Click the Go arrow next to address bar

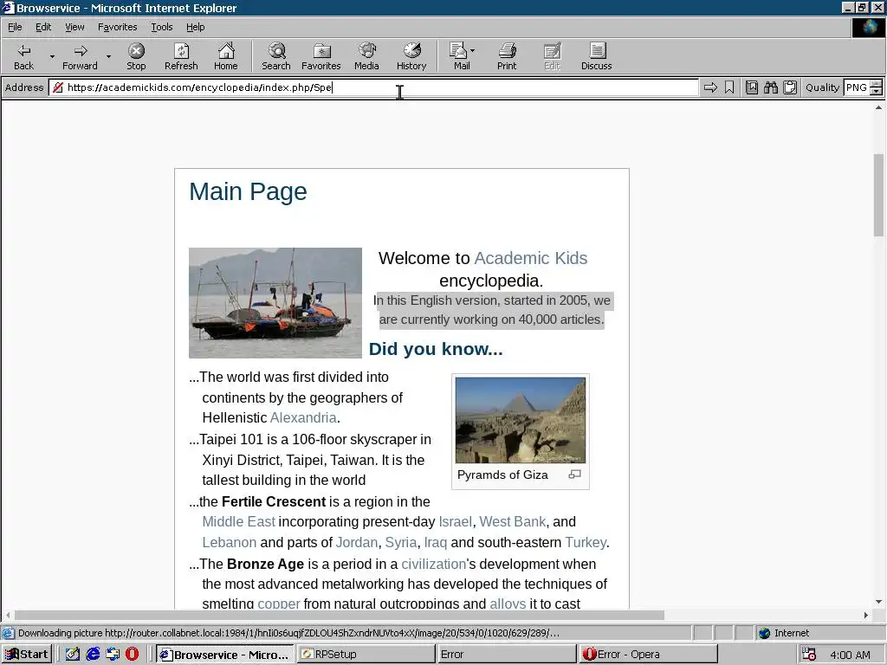(710, 87)
